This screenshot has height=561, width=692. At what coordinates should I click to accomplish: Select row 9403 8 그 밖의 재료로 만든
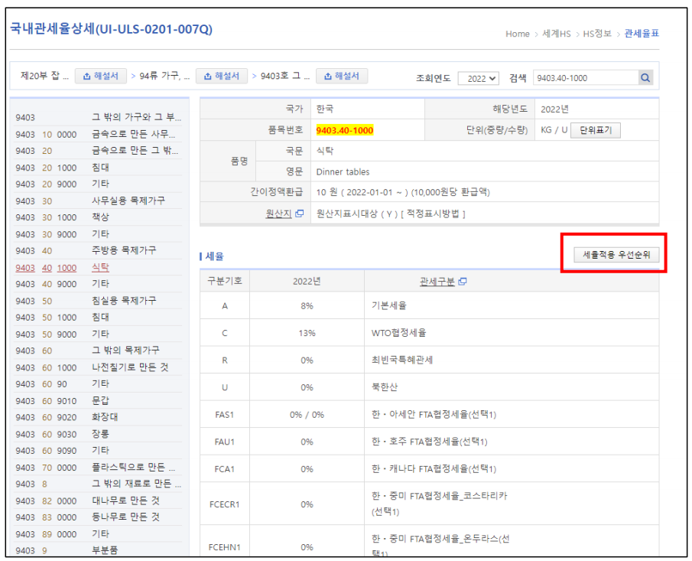pyautogui.click(x=98, y=484)
